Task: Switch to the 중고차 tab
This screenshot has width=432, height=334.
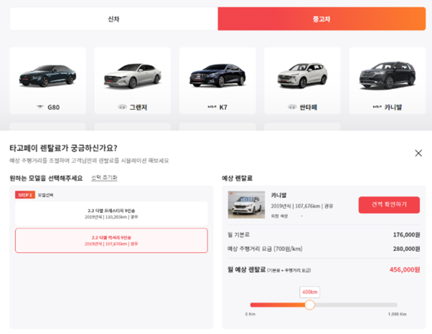Action: point(322,19)
